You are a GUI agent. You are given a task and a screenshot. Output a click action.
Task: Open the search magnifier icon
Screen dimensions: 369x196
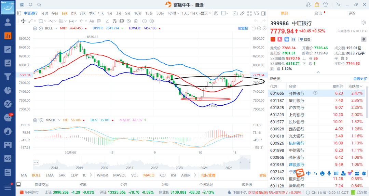[x=39, y=4]
